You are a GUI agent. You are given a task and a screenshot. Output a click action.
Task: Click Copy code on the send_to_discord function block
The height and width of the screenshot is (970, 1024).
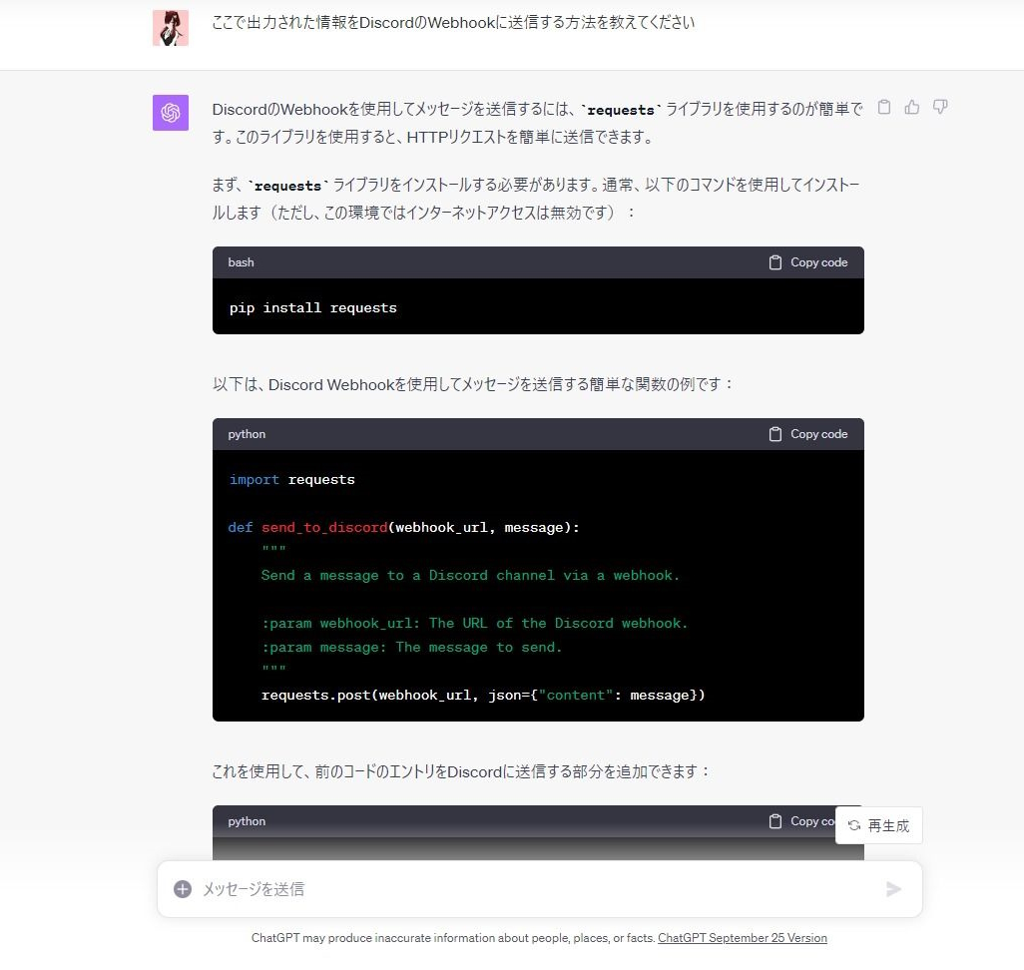[x=818, y=433]
